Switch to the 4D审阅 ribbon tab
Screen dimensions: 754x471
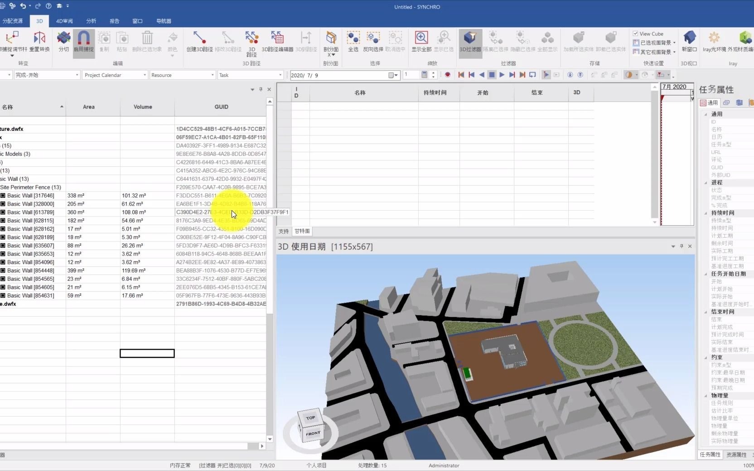(x=64, y=21)
